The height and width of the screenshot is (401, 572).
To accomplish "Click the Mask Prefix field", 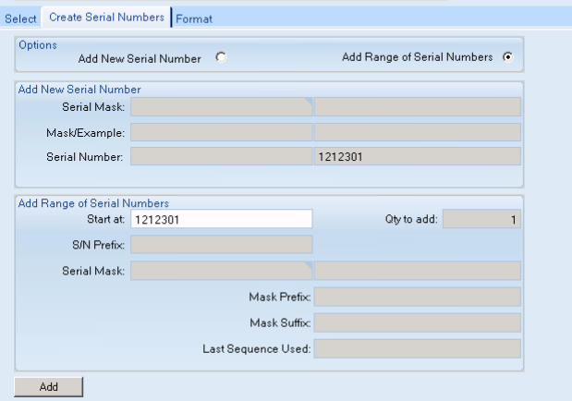I will pyautogui.click(x=418, y=297).
